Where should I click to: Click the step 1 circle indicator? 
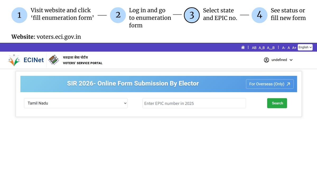(x=19, y=15)
